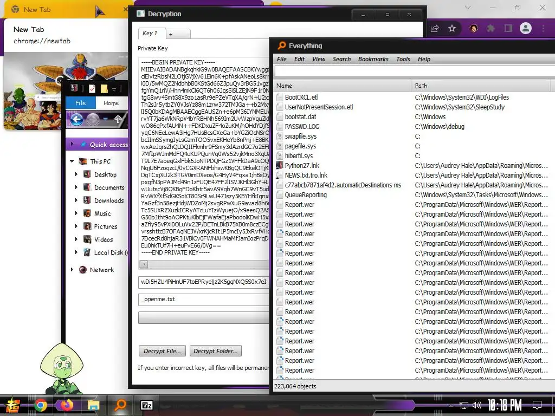555x416 pixels.
Task: Go back in File Explorer
Action: (76, 120)
